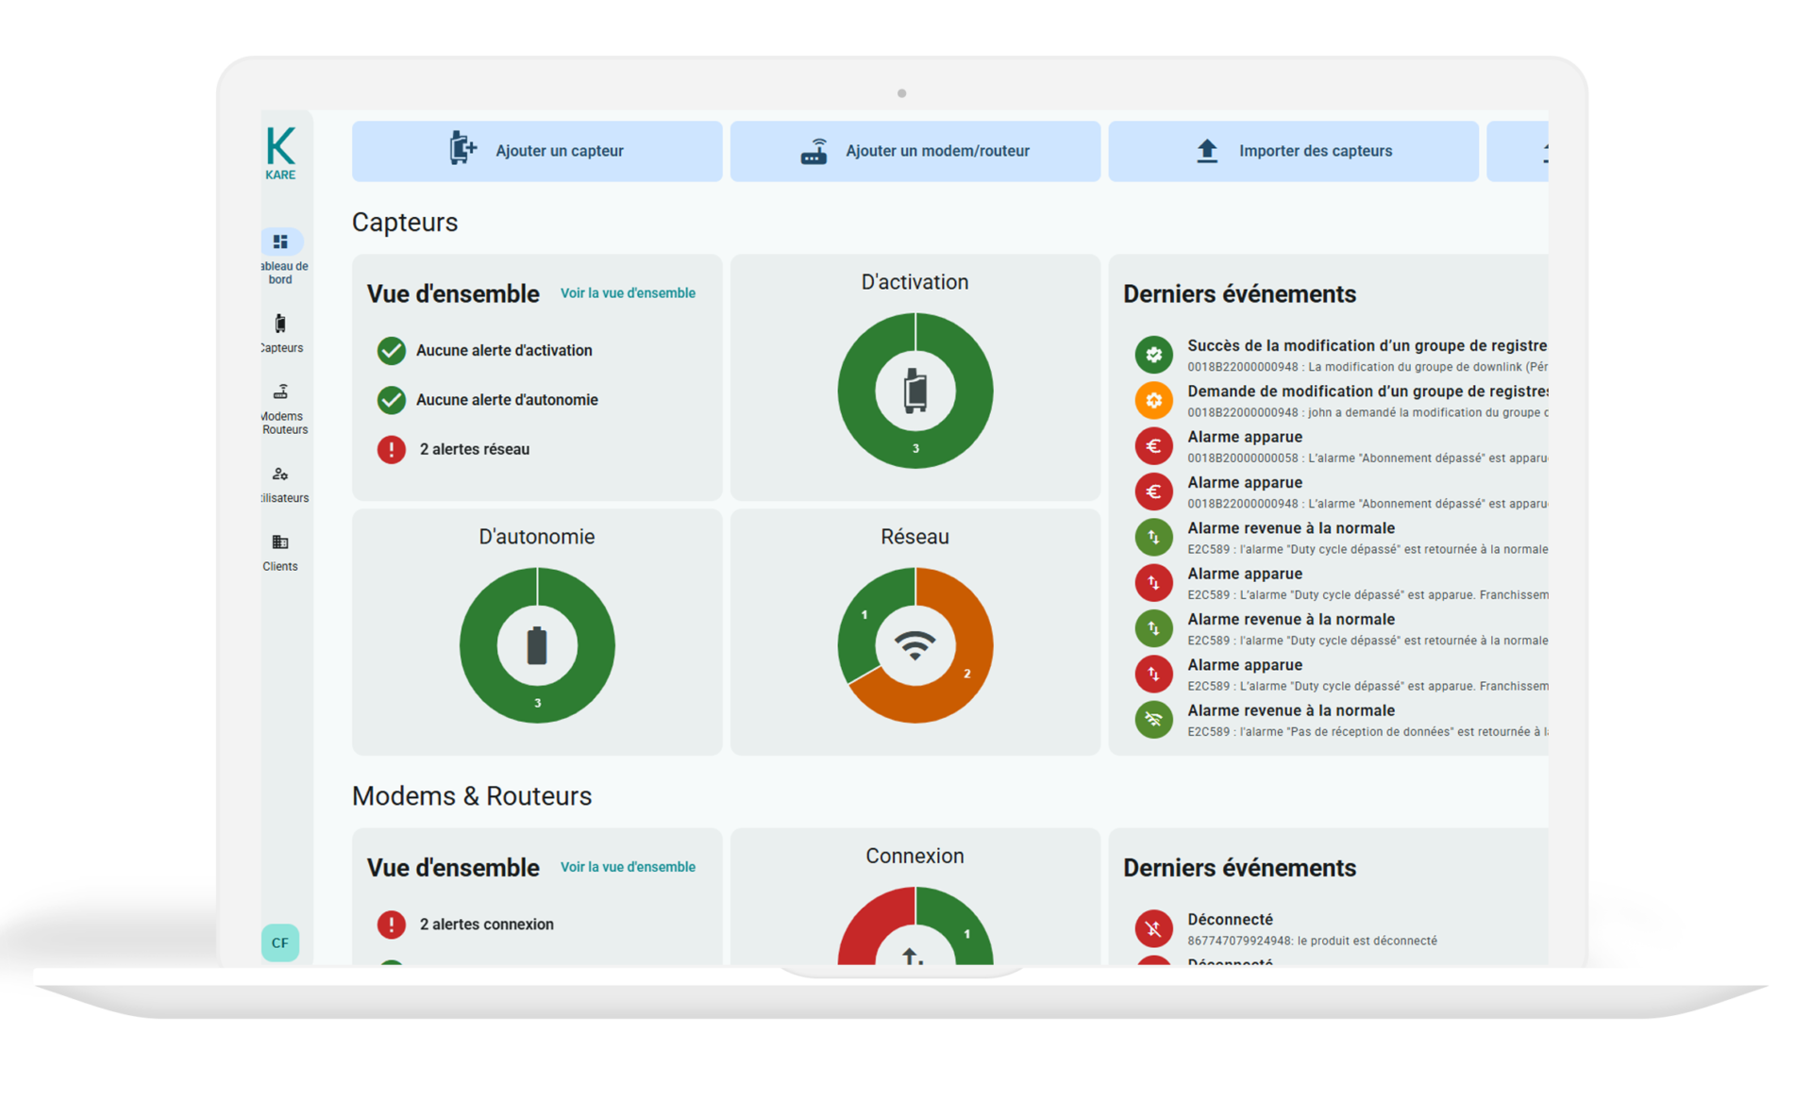The height and width of the screenshot is (1100, 1812).
Task: Click the red Déconnecté event icon
Action: pos(1153,928)
